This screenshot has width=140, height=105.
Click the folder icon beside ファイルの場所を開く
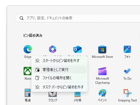(37, 78)
